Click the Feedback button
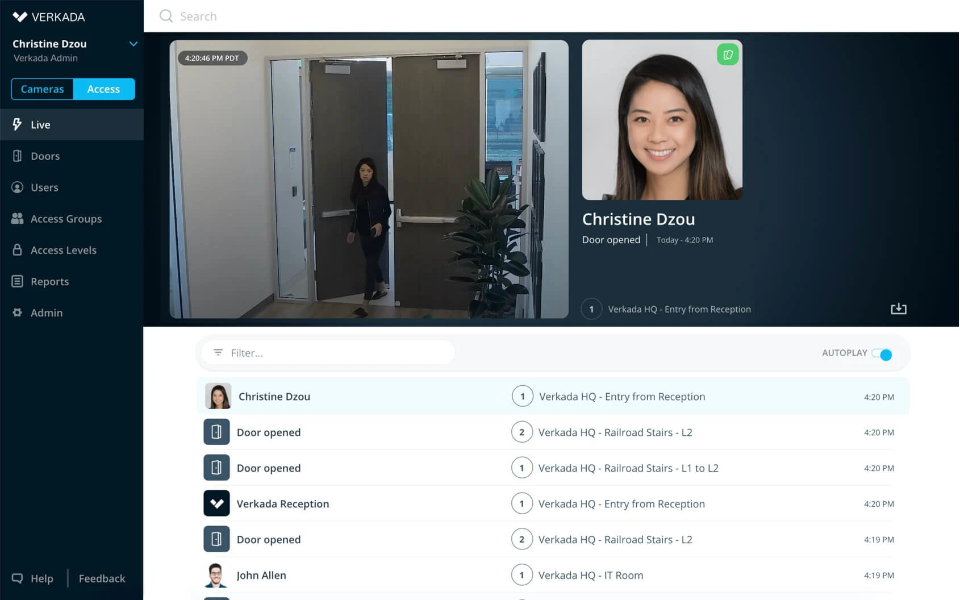The image size is (960, 600). coord(102,578)
